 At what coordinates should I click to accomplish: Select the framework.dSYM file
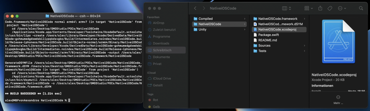279,24
